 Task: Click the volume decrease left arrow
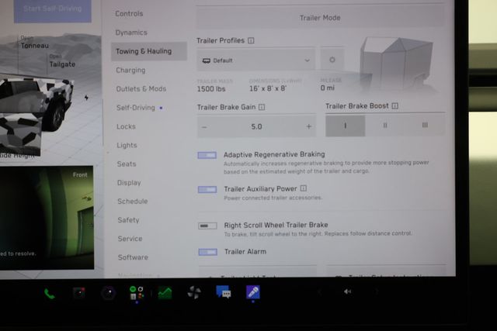pos(319,291)
